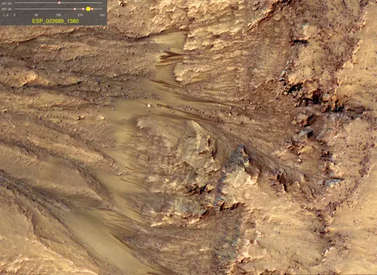Click the MY 30 row label
377x275 pixels.
[6, 9]
